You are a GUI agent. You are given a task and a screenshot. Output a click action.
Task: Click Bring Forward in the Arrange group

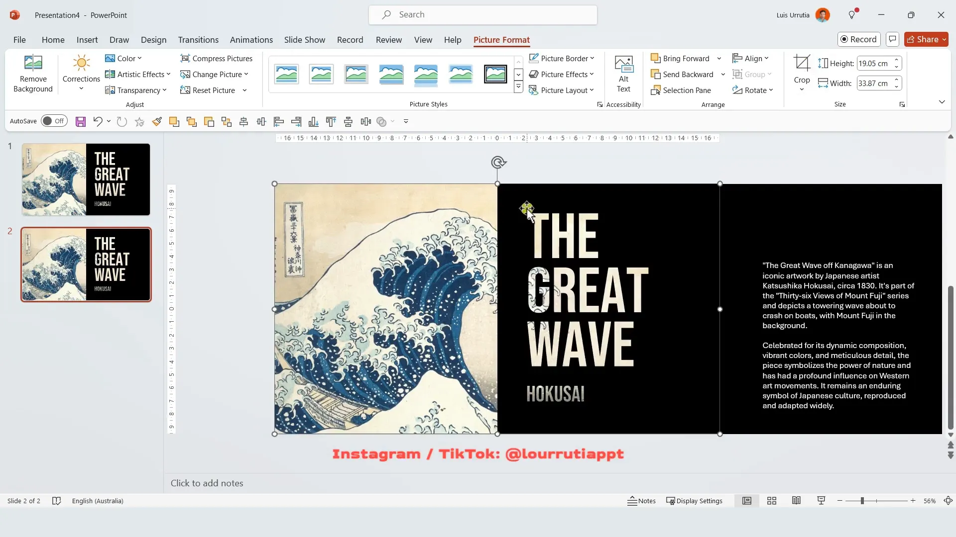pos(680,58)
